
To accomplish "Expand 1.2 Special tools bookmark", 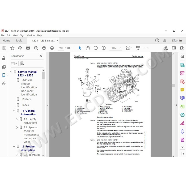I will pos(17,127).
